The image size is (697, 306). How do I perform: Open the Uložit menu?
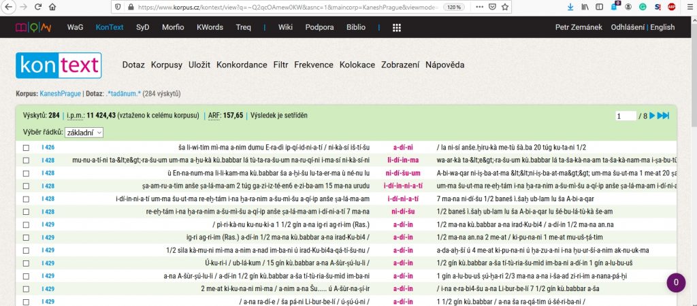point(199,65)
